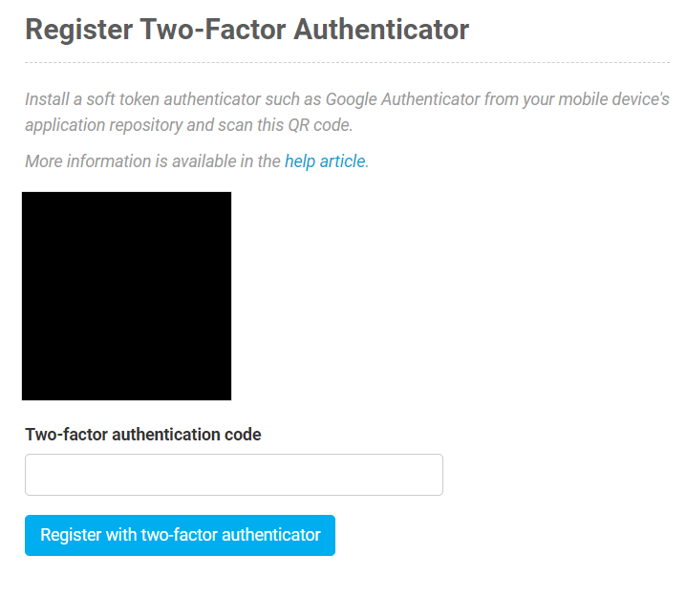The height and width of the screenshot is (598, 686).
Task: Click the word Authenticator in the page title
Action: pos(381,30)
